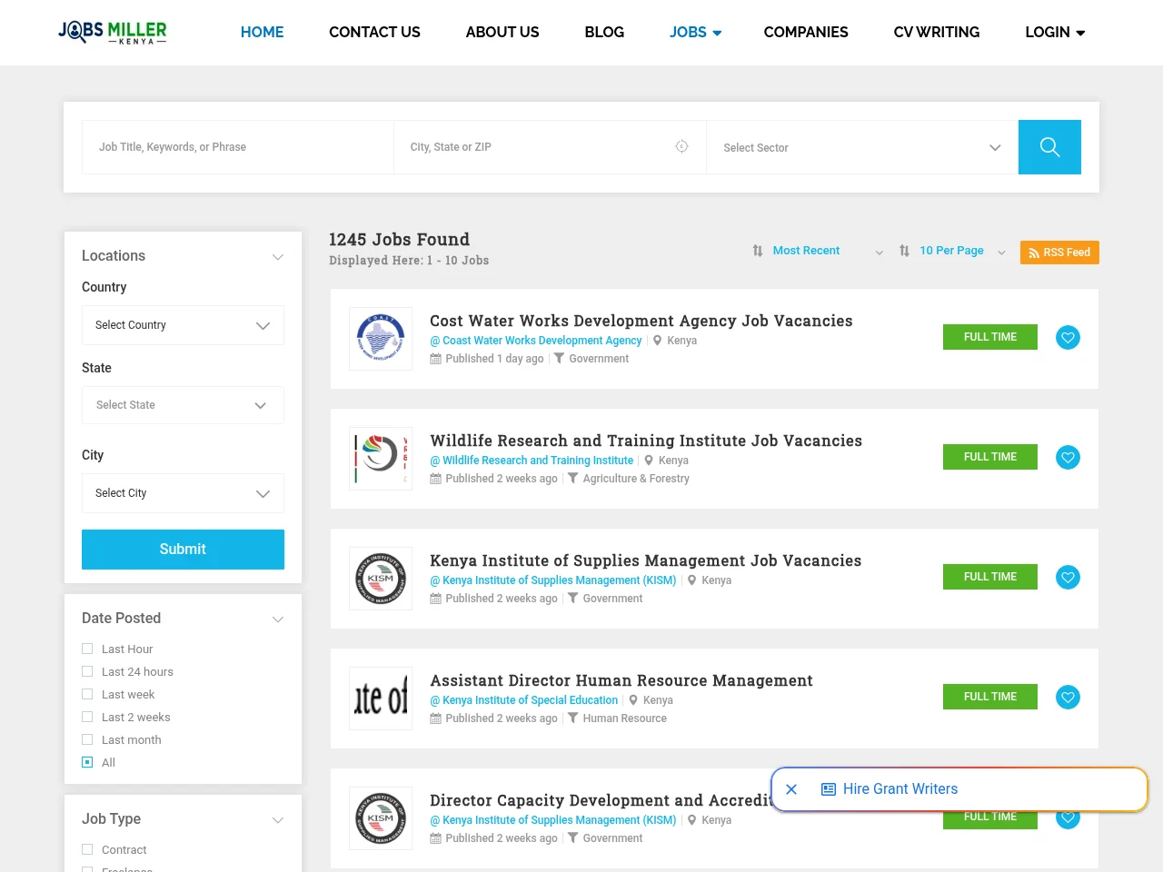This screenshot has height=872, width=1163.
Task: Collapse the Date Posted panel
Action: tap(278, 619)
